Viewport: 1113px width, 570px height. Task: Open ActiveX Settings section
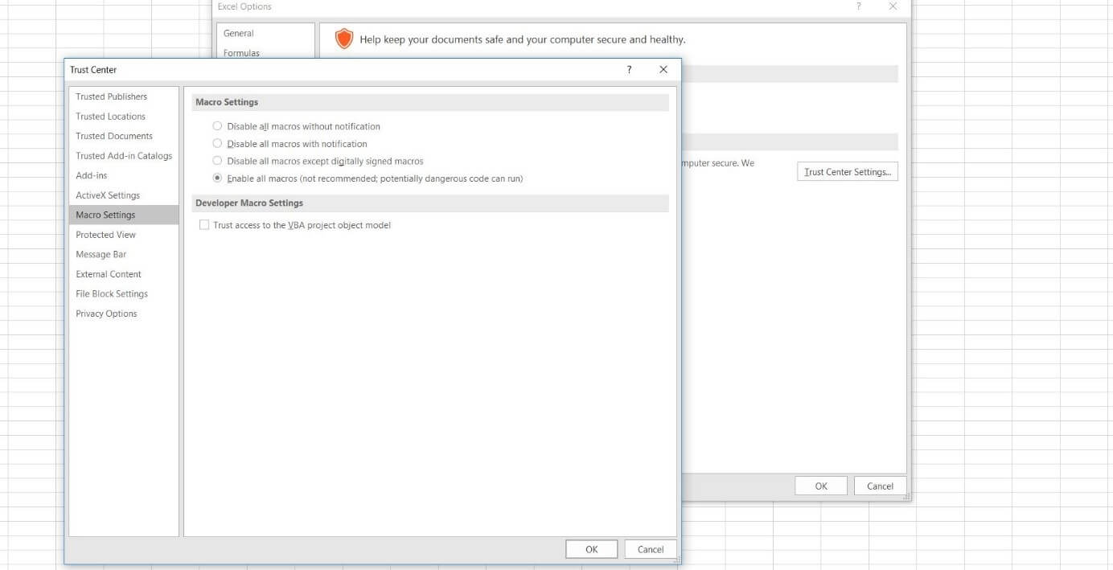click(x=124, y=195)
